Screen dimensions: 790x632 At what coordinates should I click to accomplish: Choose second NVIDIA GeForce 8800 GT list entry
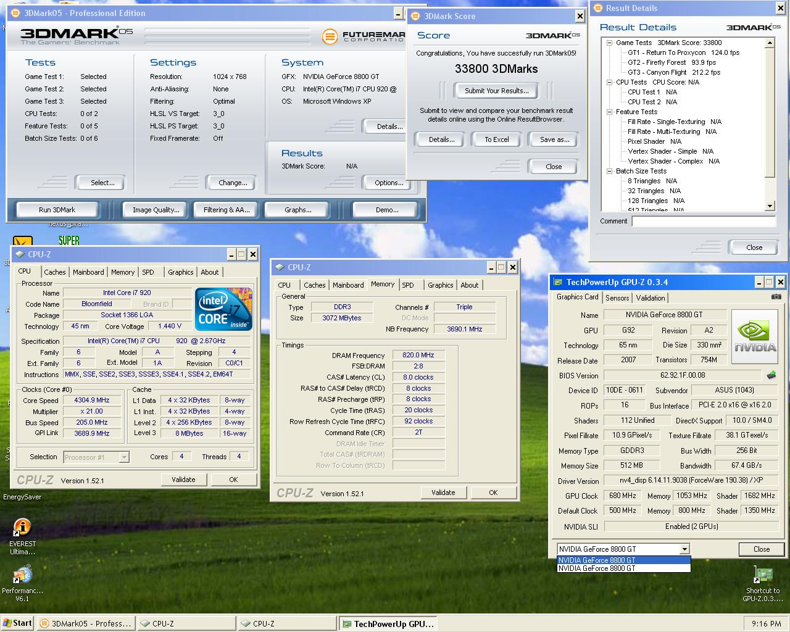(x=623, y=568)
